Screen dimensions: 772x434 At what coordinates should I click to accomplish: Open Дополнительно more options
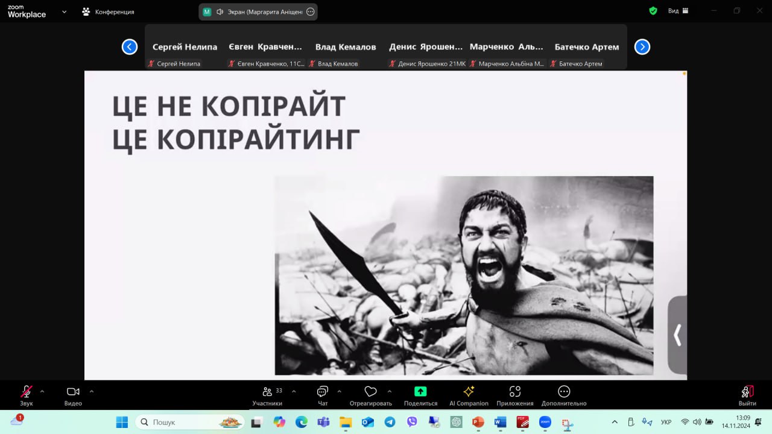(564, 392)
